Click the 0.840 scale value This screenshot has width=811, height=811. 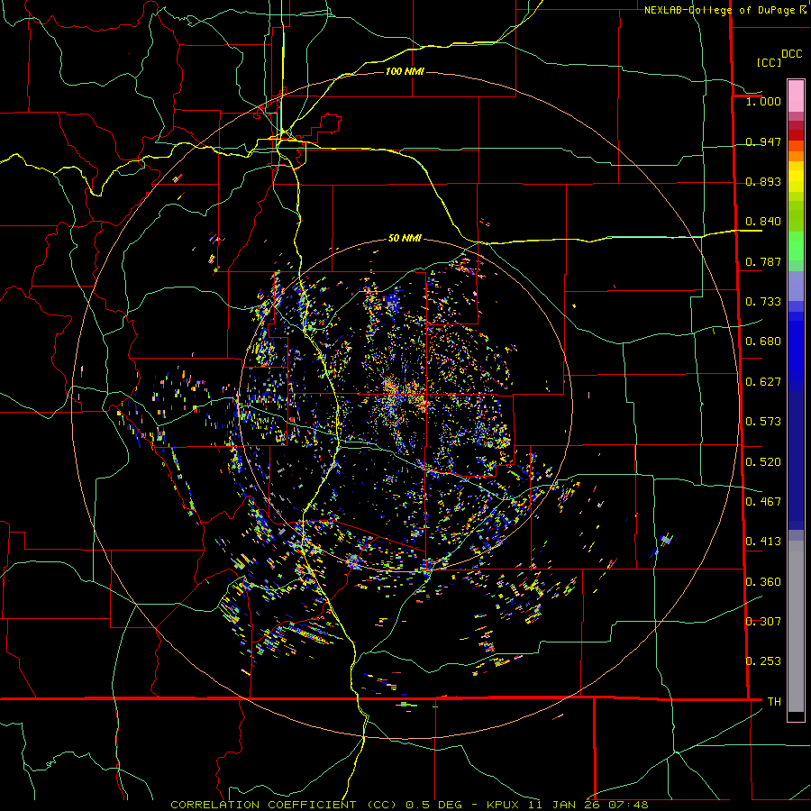[763, 222]
